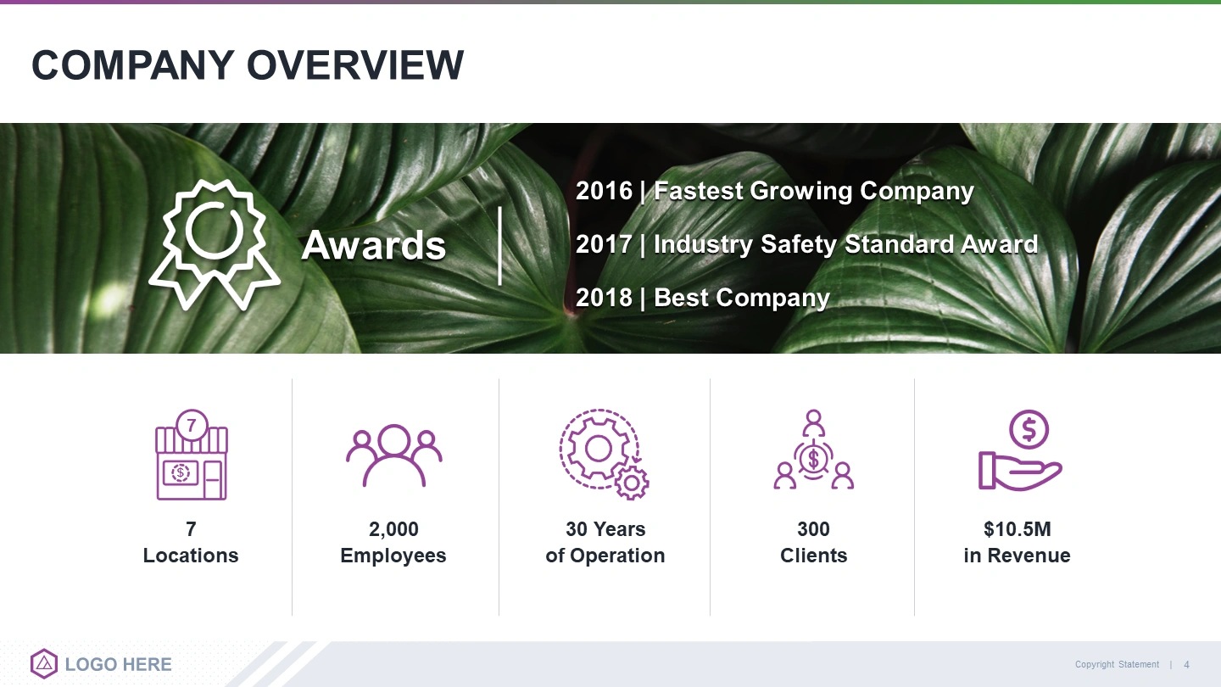The image size is (1221, 687).
Task: Select the hand holding coin revenue icon
Action: click(1020, 450)
